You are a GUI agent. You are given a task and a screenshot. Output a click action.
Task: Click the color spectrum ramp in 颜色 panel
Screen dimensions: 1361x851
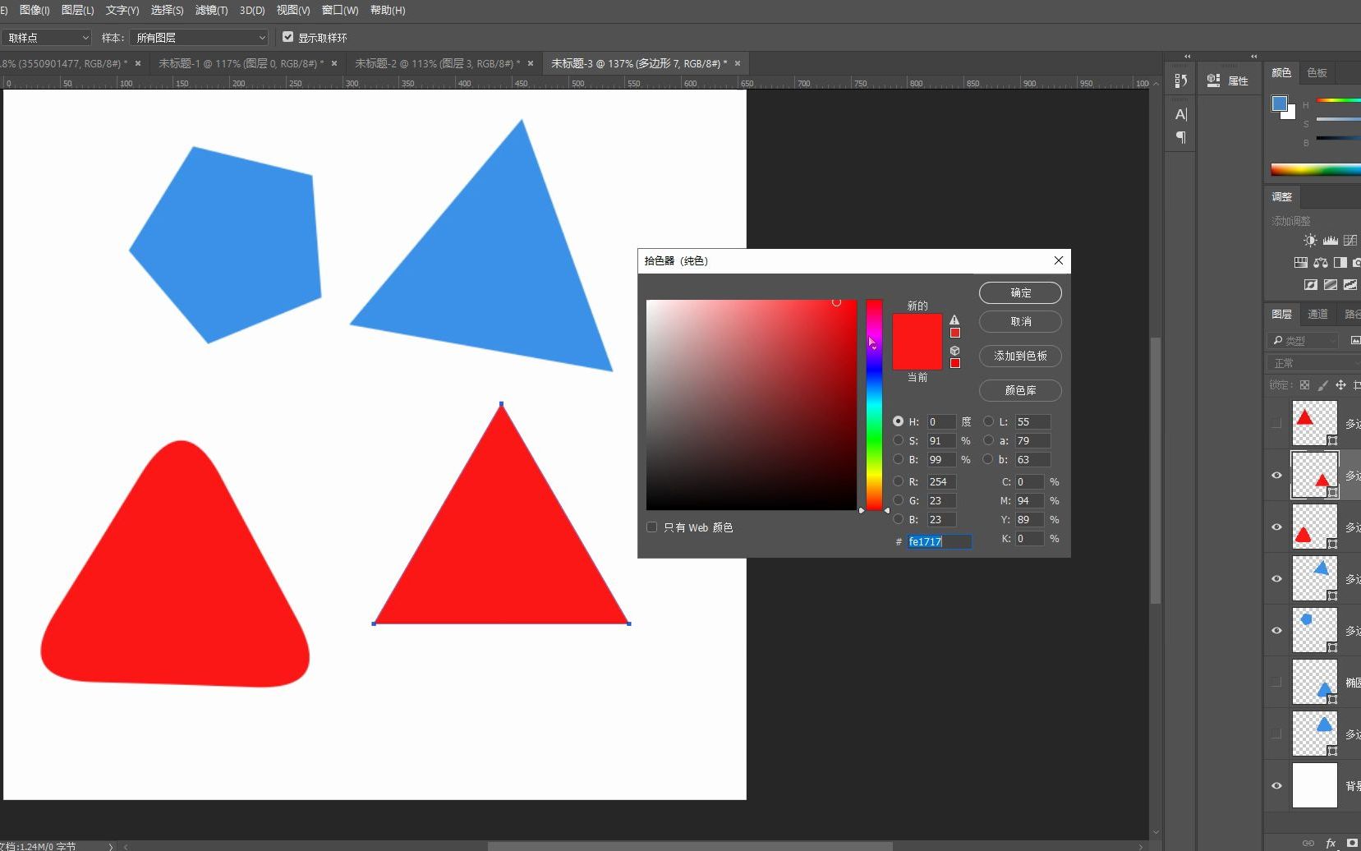1315,170
